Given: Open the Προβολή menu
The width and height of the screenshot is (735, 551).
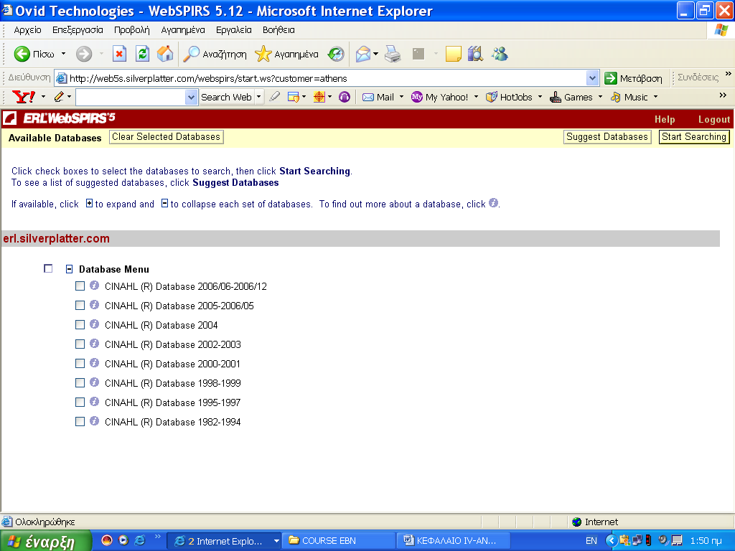Looking at the screenshot, I should [x=132, y=30].
